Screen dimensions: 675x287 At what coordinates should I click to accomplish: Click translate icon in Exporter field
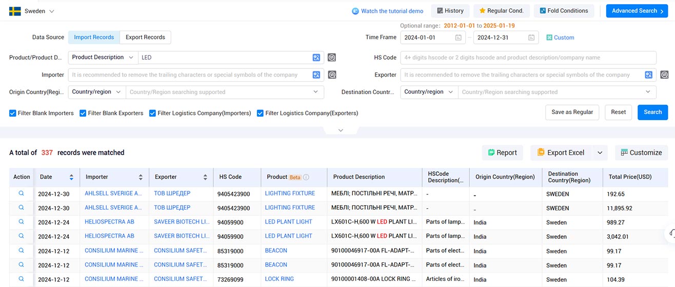tap(649, 75)
